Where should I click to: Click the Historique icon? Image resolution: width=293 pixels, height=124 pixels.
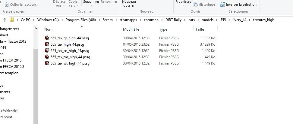(195, 5)
